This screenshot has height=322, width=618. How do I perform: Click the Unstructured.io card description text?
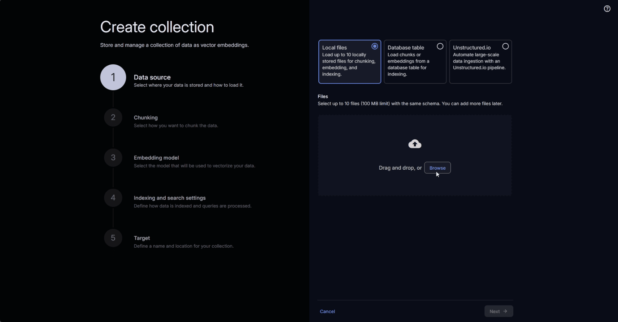tap(479, 61)
